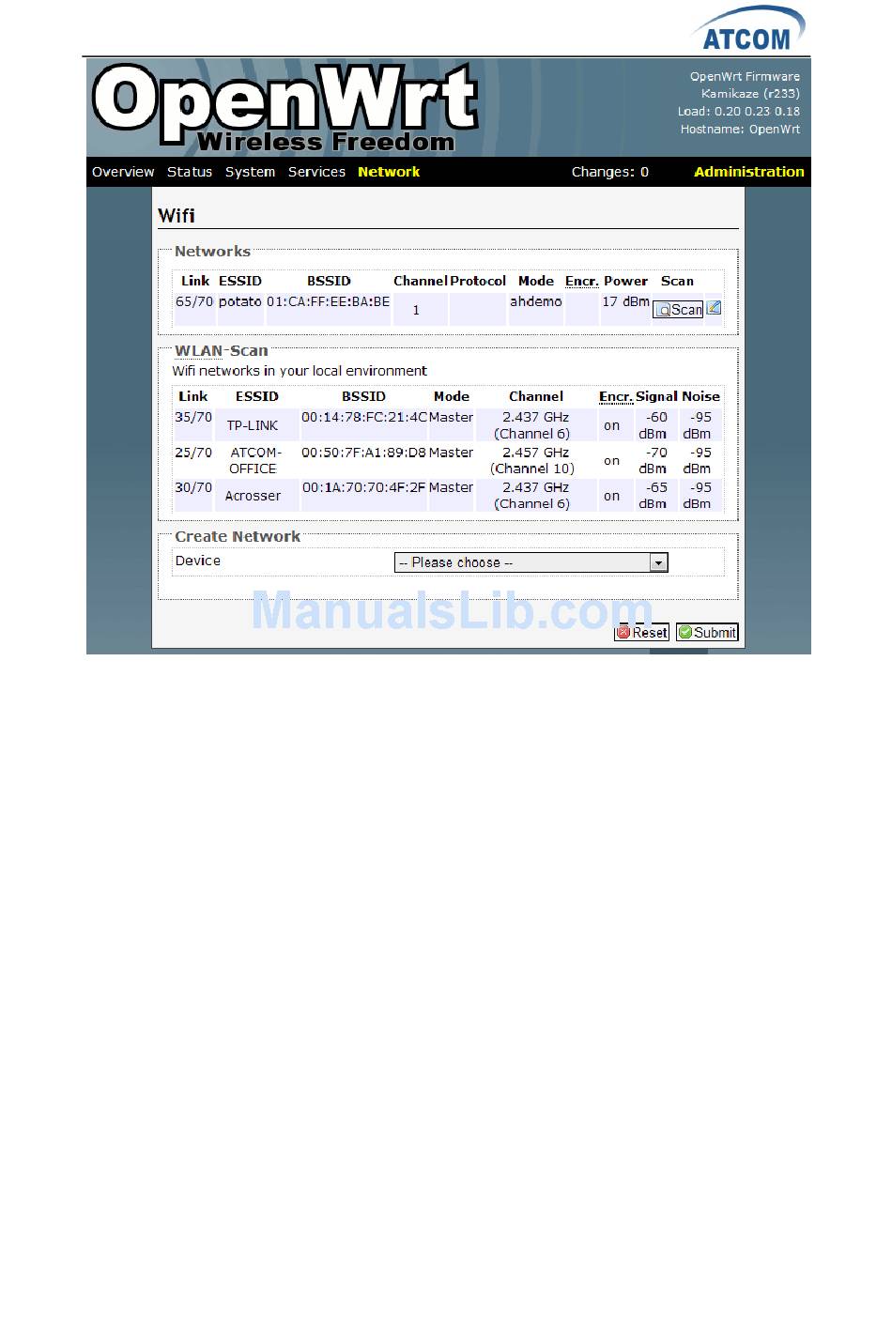Click the 25/70 link value
This screenshot has height=1322, width=892.
click(x=193, y=453)
